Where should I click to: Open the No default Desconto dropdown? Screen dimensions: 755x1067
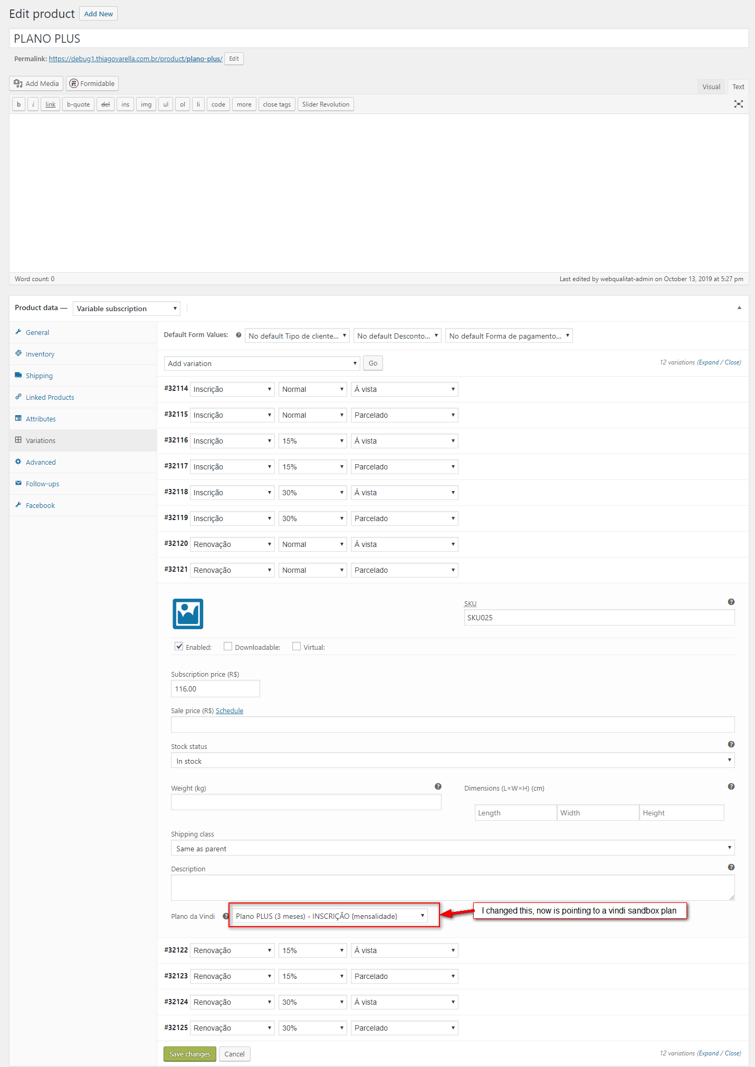(397, 336)
